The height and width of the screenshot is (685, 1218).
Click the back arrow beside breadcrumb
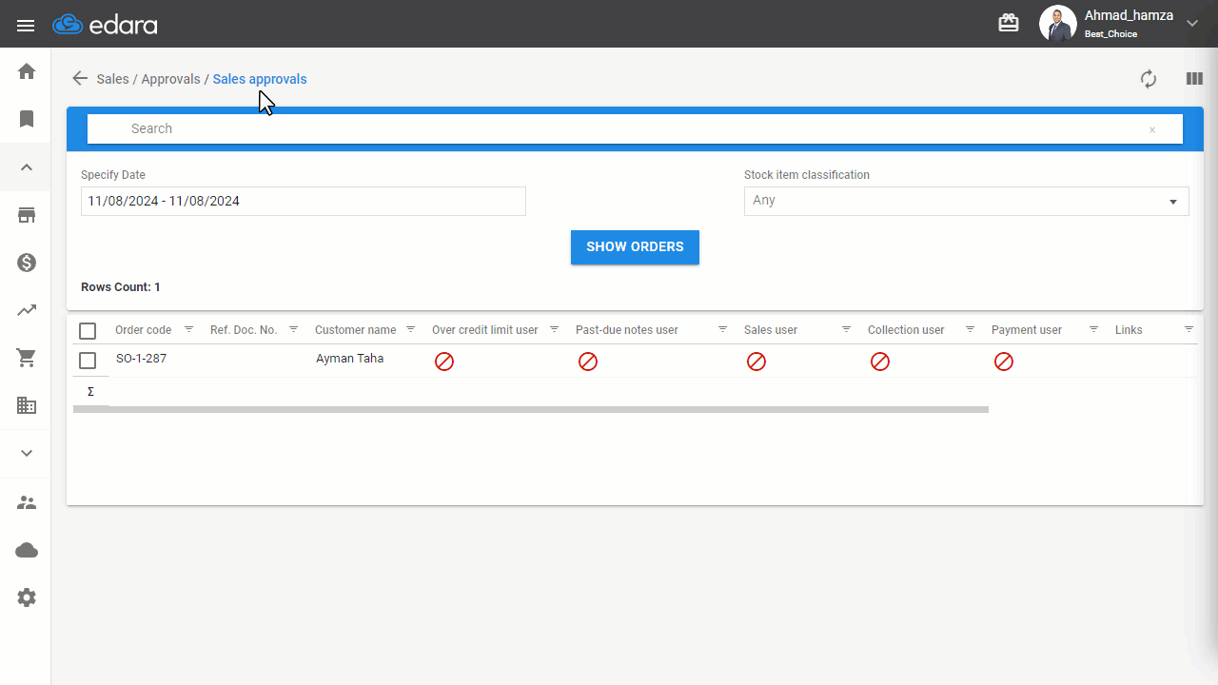80,79
